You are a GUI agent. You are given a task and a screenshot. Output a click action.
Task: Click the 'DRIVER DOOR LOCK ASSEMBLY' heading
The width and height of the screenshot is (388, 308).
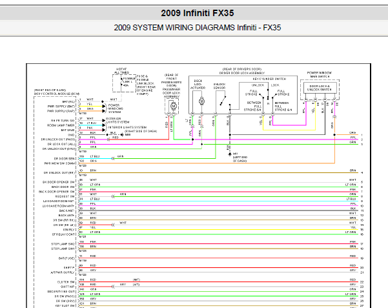241,73
